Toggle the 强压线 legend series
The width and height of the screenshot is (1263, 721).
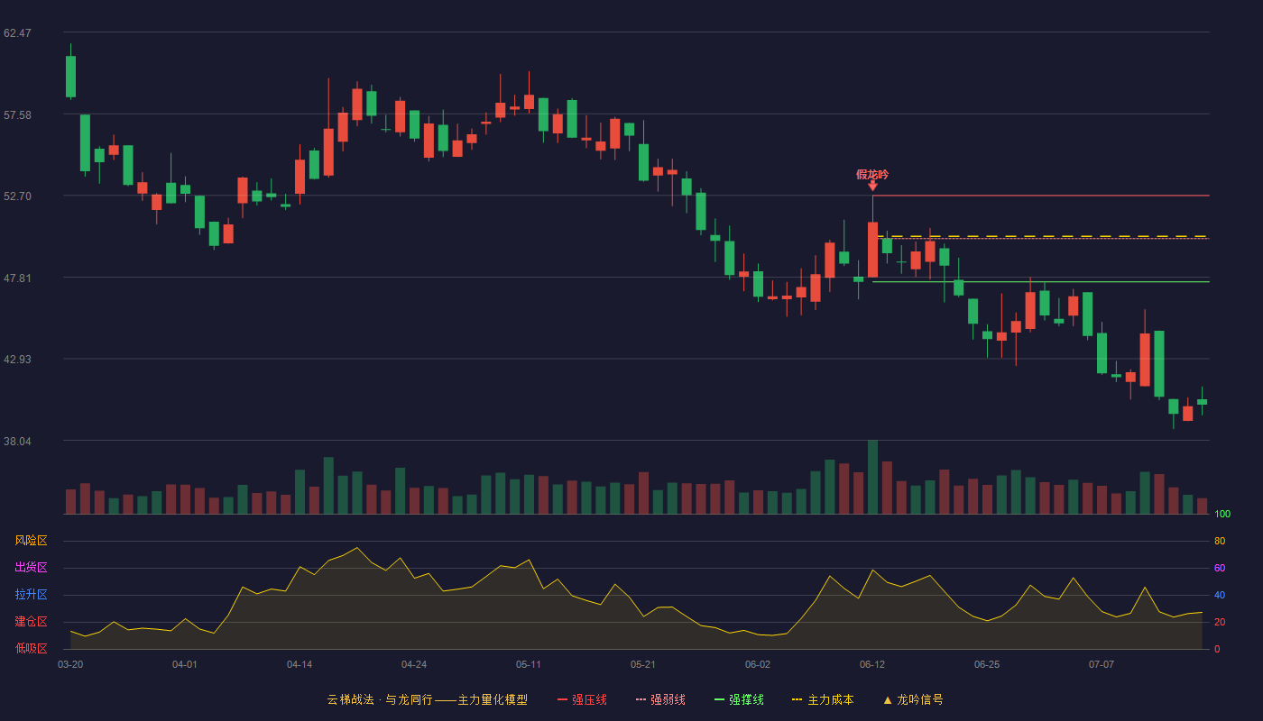[582, 699]
